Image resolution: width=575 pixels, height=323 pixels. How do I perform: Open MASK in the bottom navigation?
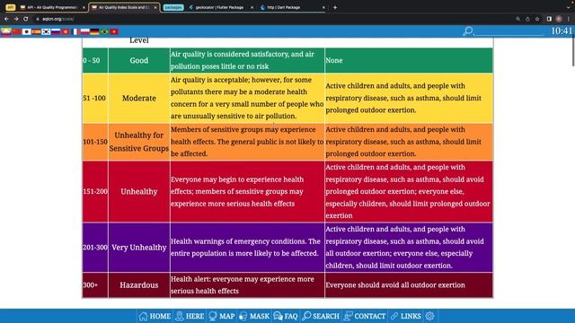pyautogui.click(x=254, y=316)
